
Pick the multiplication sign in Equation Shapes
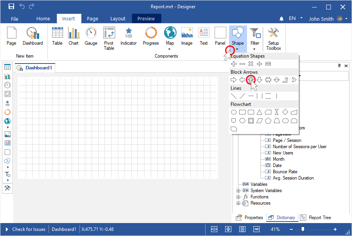251,64
